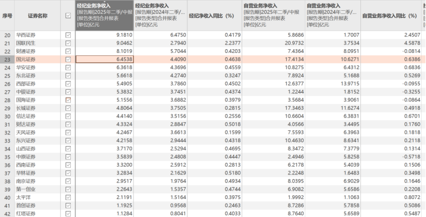Toggle the checkbox beside 红塔证券
The width and height of the screenshot is (426, 217).
tap(68, 213)
